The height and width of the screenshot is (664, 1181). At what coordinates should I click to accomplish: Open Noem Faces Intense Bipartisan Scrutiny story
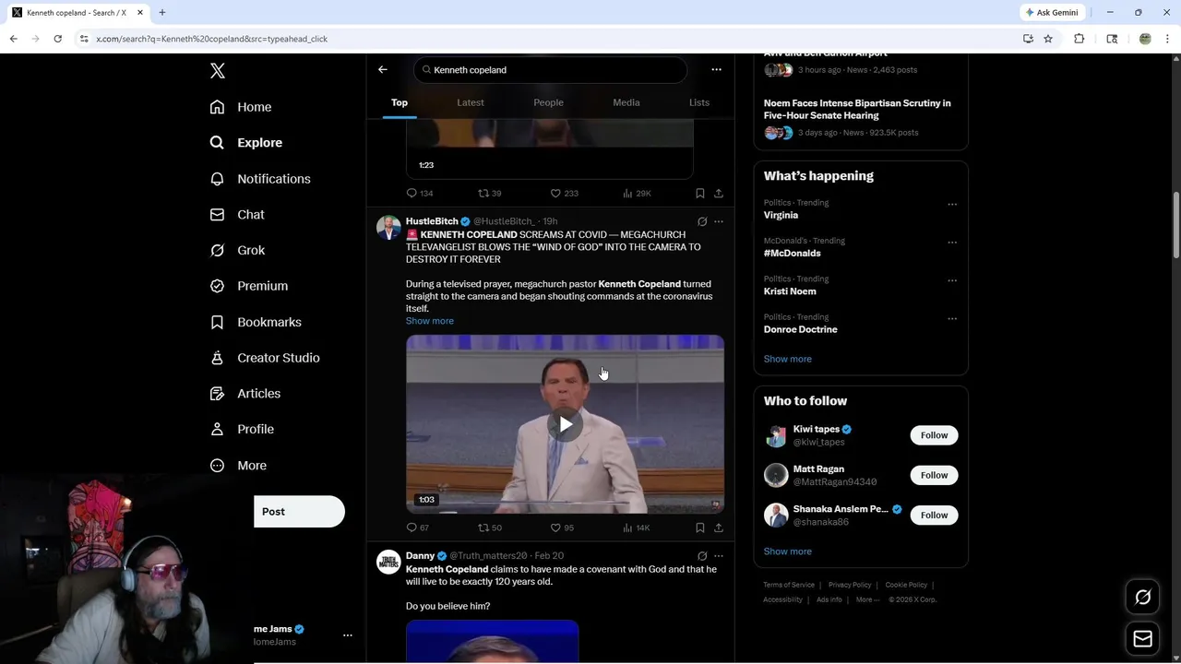point(857,109)
